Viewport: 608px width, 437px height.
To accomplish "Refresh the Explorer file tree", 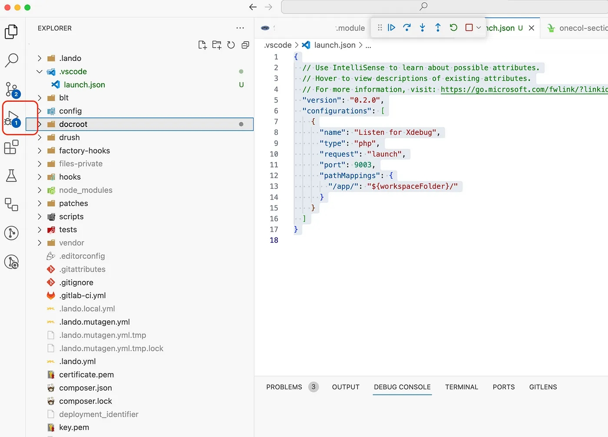I will [x=231, y=45].
